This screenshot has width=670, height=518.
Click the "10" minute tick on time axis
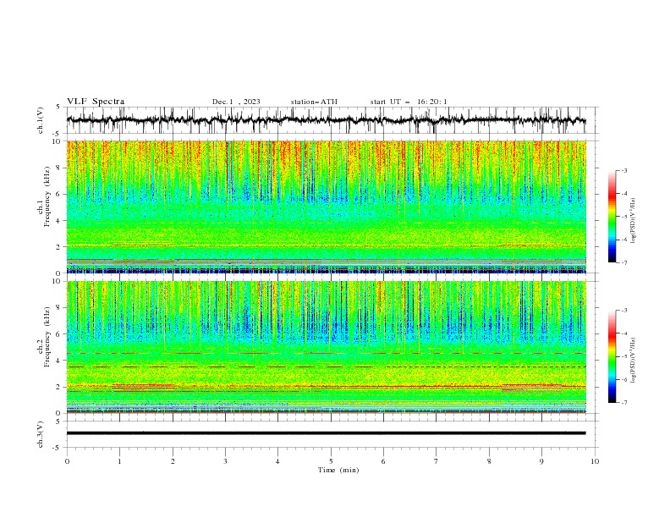(x=595, y=461)
